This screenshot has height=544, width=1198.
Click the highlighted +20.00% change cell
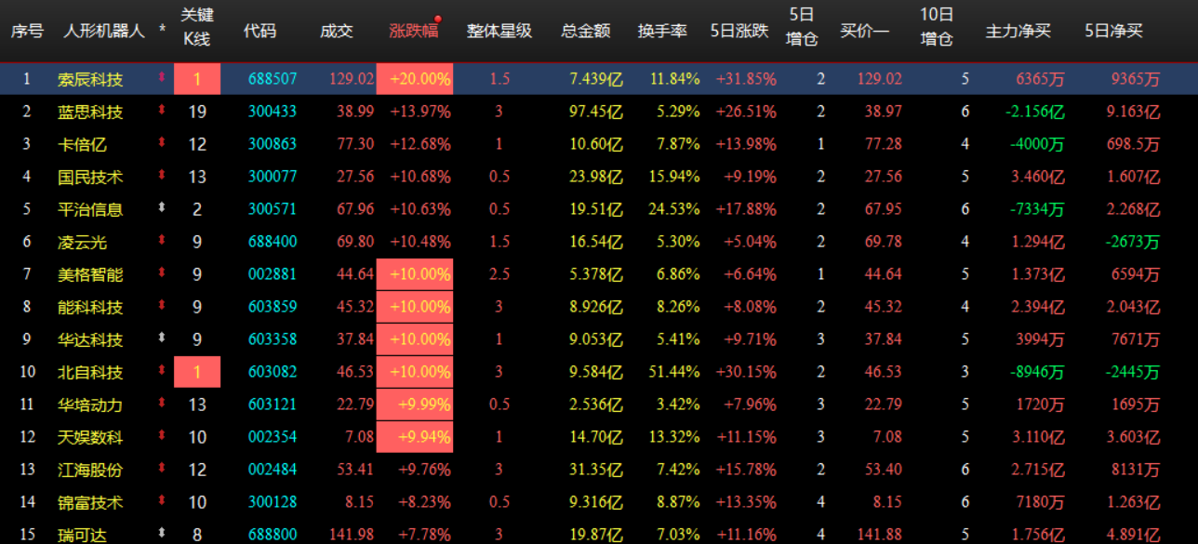click(x=415, y=79)
